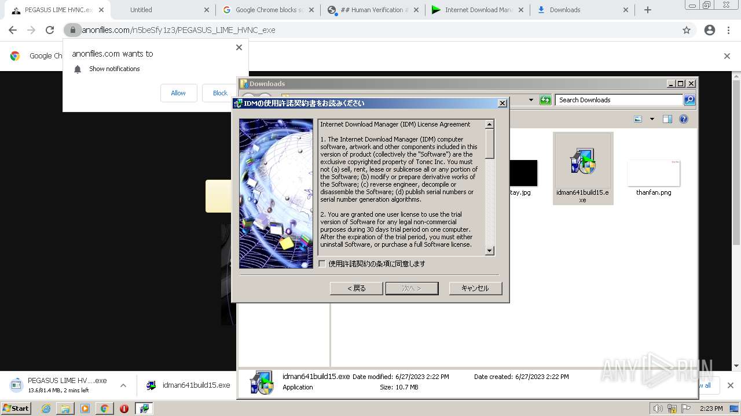Open Windows Media Player from the taskbar
The height and width of the screenshot is (416, 741).
coord(85,408)
